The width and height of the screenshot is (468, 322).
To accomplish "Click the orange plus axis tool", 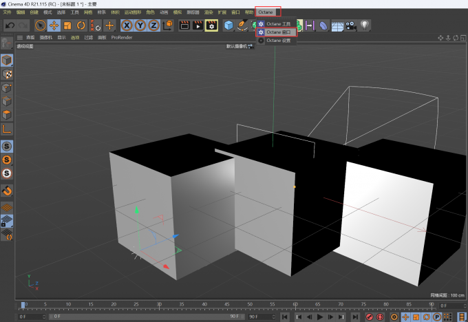I will pos(109,25).
